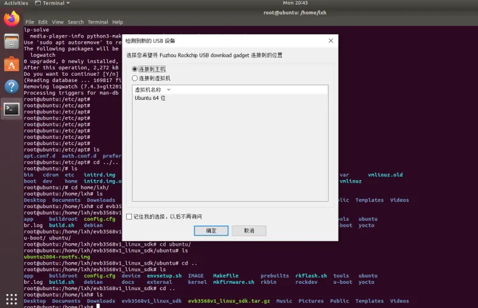Click evb3568v1_linux_sdk.tar.gz in terminal output
The image size is (478, 308).
pyautogui.click(x=229, y=301)
